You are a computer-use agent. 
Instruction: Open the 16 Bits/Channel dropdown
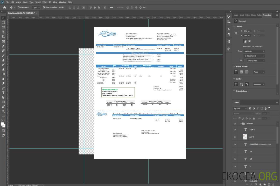tap(254, 56)
